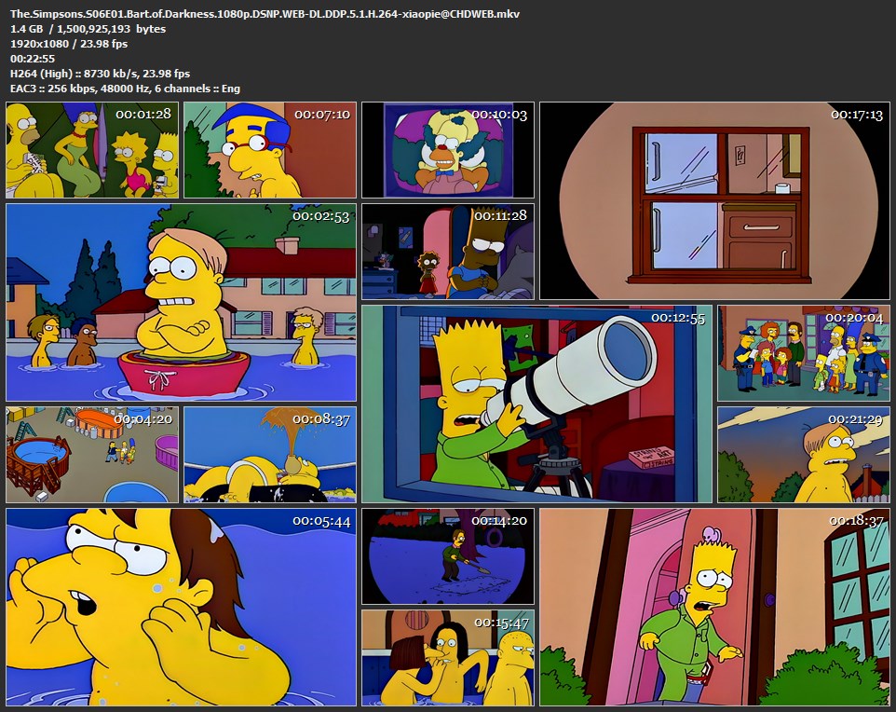Click the file size line '1.4 GB / 1,500,925,193 bytes'
The image size is (896, 712).
[88, 29]
